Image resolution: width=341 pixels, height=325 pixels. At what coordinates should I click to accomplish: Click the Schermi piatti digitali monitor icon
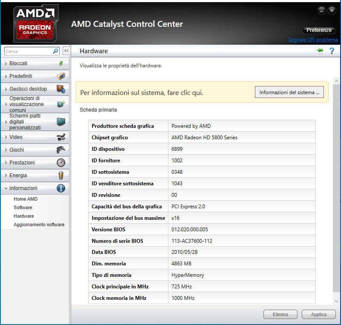[x=61, y=122]
